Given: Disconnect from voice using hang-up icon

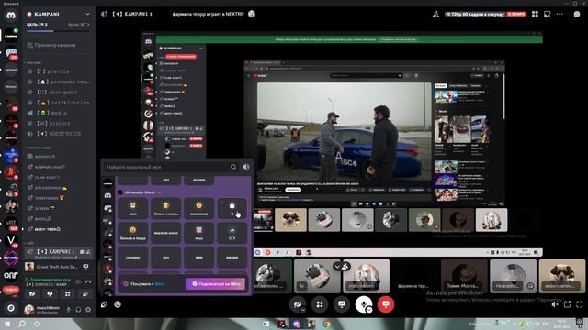Looking at the screenshot, I should click(88, 281).
